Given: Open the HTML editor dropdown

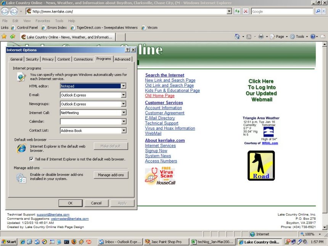Looking at the screenshot, I should (x=124, y=86).
